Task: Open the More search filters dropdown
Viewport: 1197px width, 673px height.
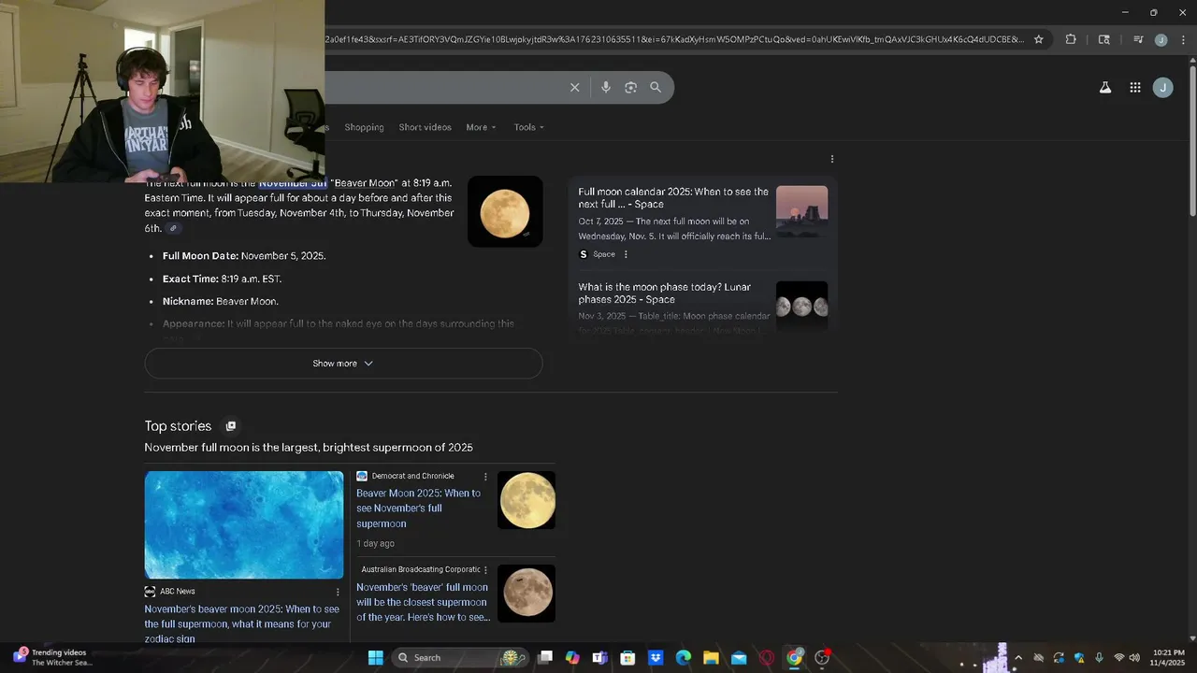Action: point(482,127)
